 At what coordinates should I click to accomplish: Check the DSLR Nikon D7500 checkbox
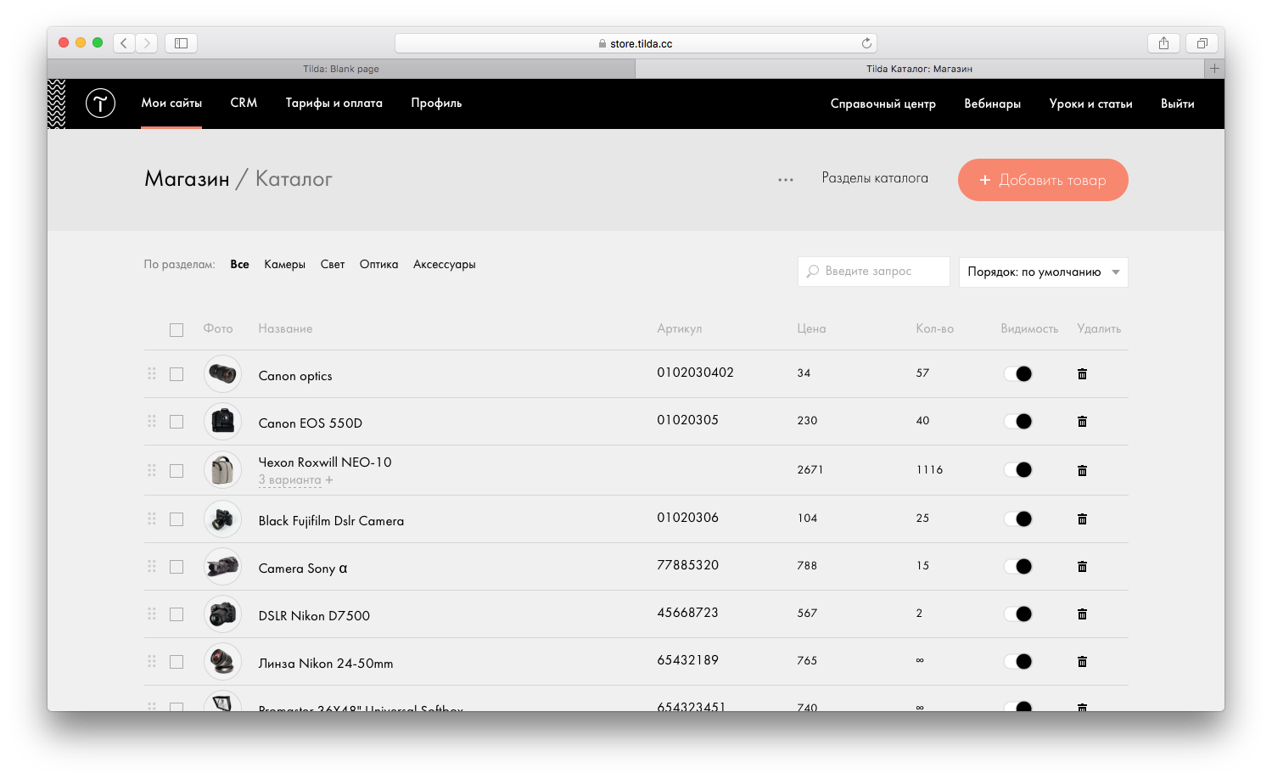coord(177,614)
